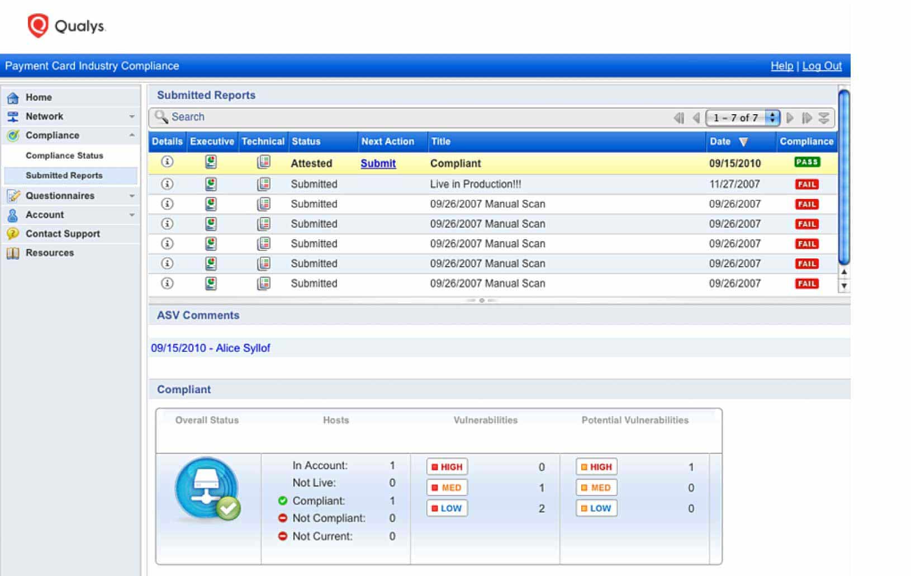Click the Home icon in the sidebar
This screenshot has height=576, width=911.
coord(12,97)
